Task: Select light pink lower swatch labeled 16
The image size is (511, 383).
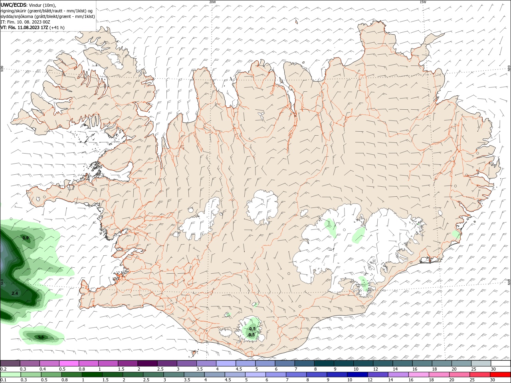Action: (418, 375)
